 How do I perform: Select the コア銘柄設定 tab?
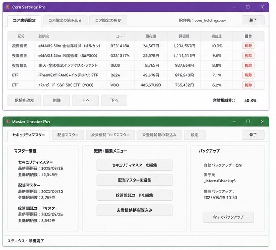click(24, 21)
